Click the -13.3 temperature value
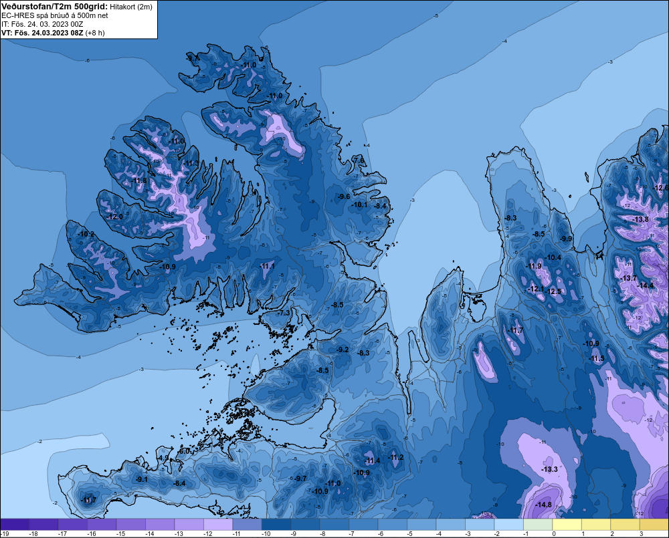The width and height of the screenshot is (669, 538). pyautogui.click(x=549, y=469)
